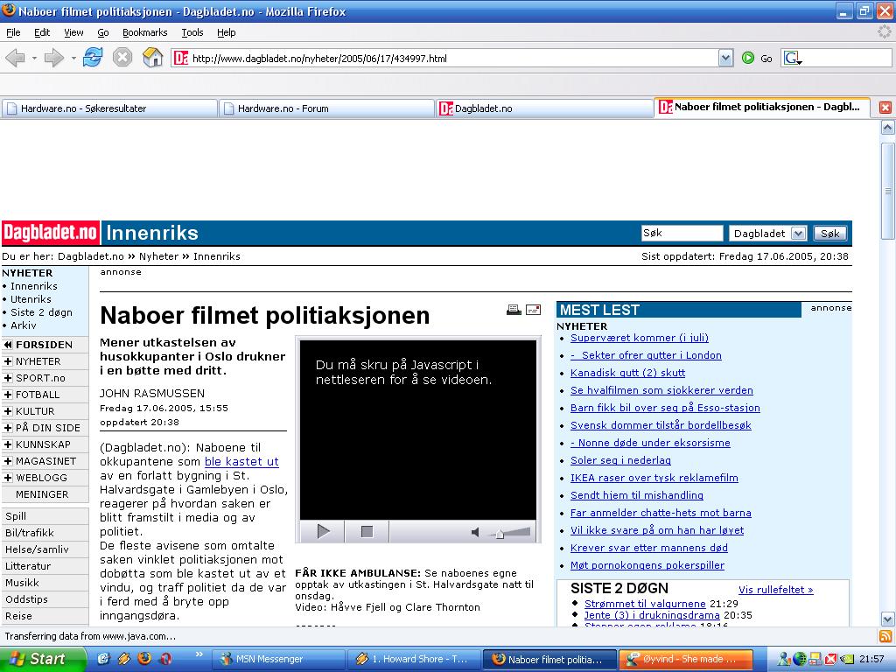Click the Søk search button
Image resolution: width=896 pixels, height=672 pixels.
(830, 233)
